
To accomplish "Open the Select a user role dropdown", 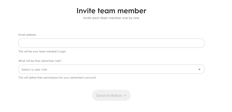I will tap(111, 69).
